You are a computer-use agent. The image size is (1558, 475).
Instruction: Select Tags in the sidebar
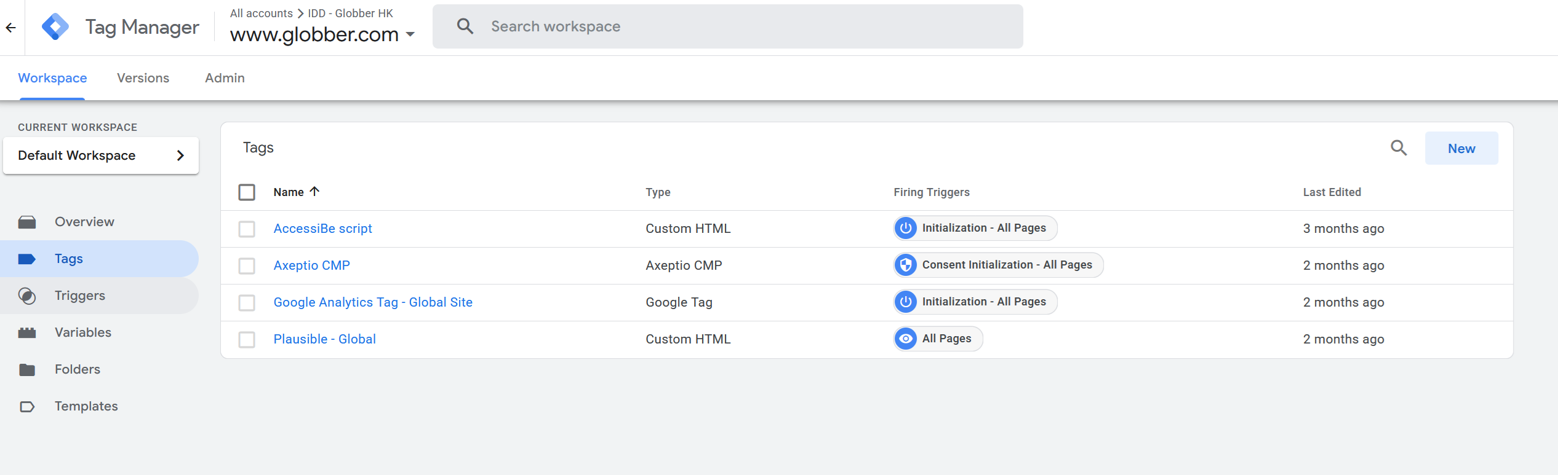pos(99,259)
